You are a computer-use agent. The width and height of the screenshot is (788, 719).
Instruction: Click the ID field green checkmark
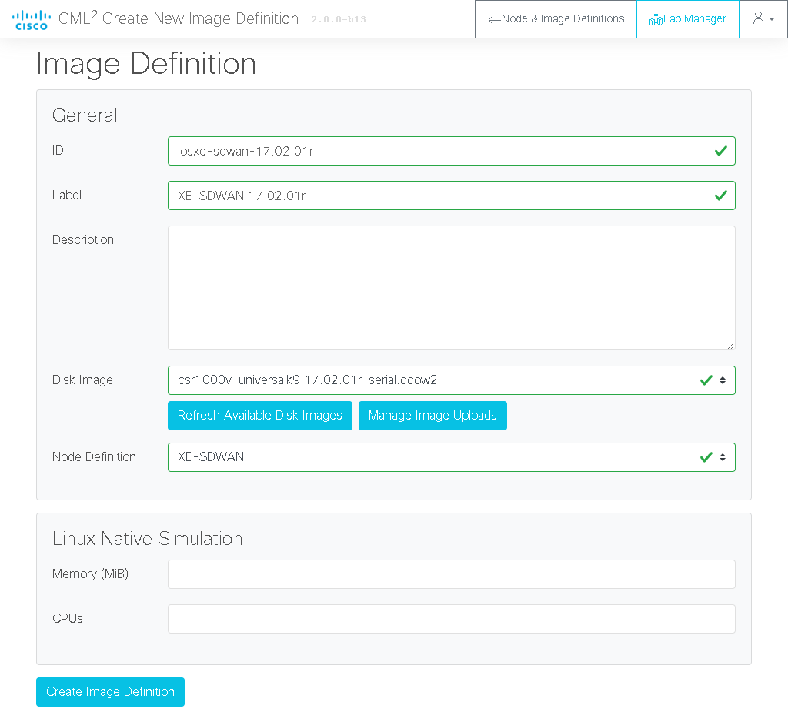[721, 151]
